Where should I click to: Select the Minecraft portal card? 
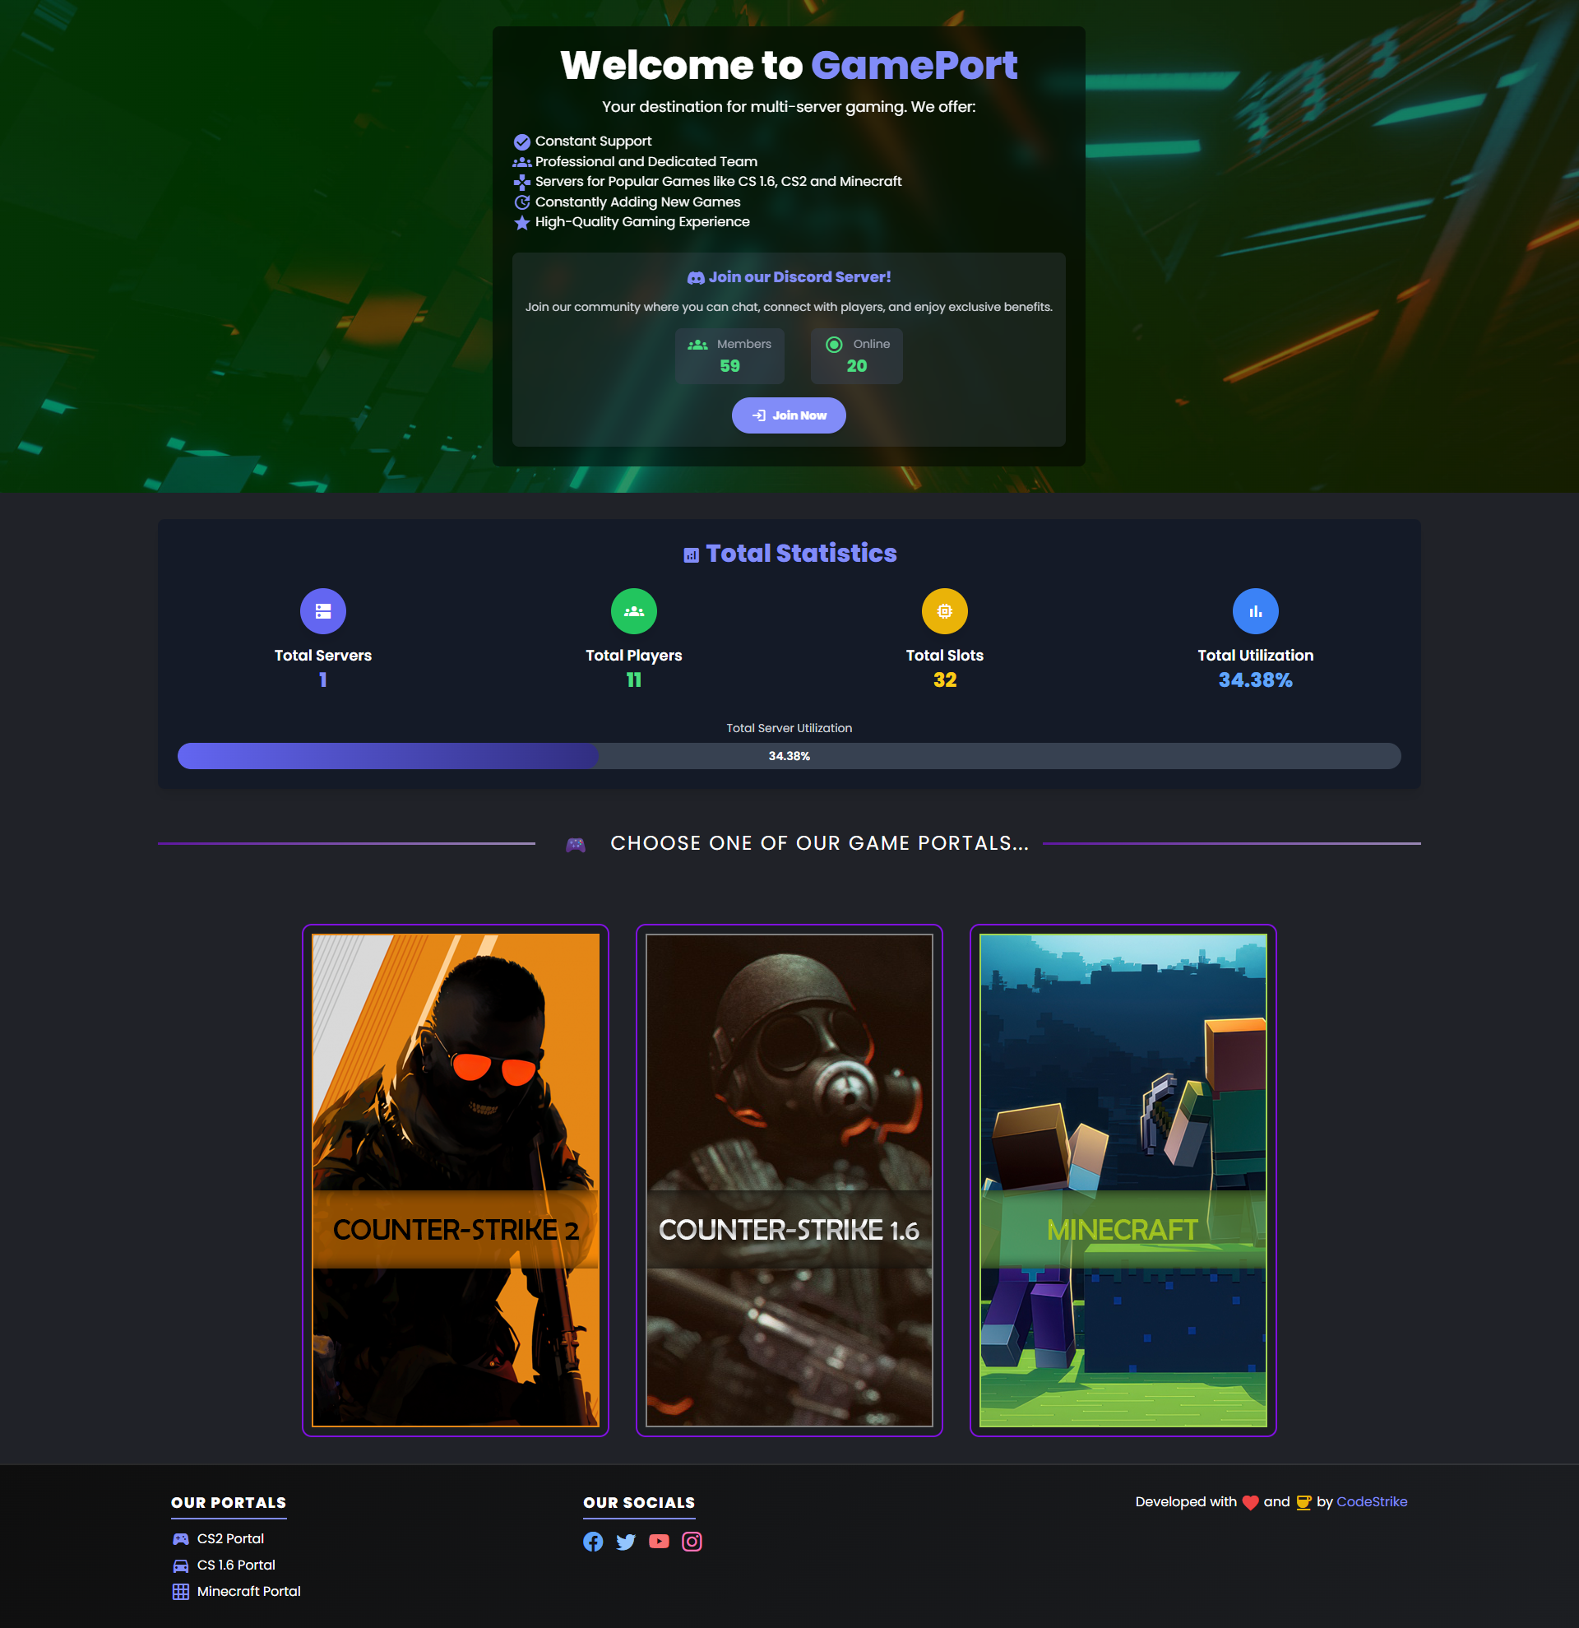point(1123,1180)
